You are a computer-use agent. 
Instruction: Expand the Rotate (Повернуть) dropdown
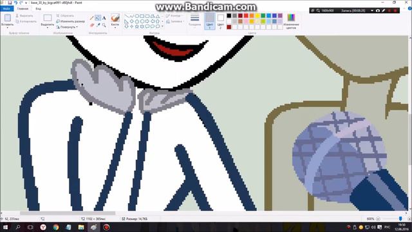77,27
